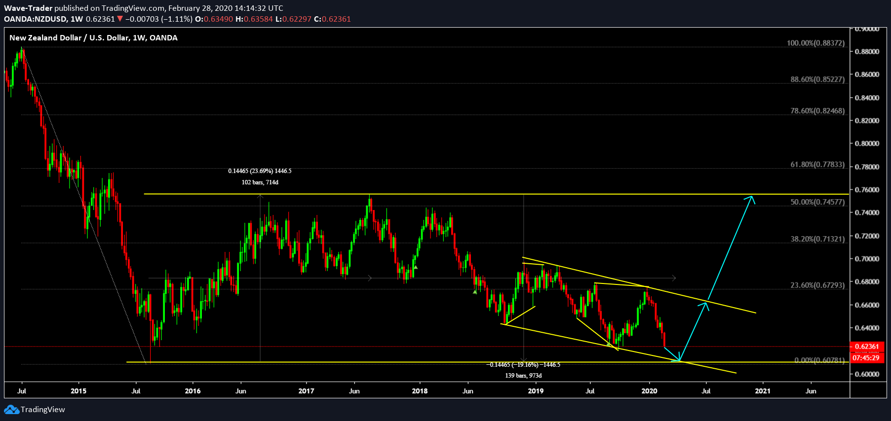Screen dimensions: 891x421
Task: Click the red current price tag 0.62361
Action: coord(867,347)
